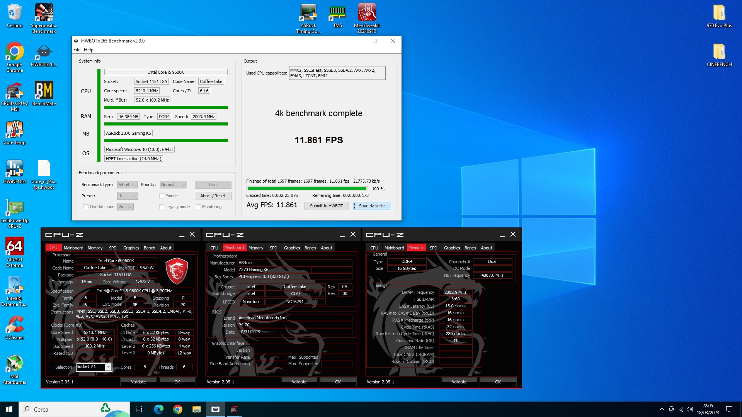This screenshot has height=417, width=742.
Task: Open Task View in taskbar
Action: tap(139, 409)
